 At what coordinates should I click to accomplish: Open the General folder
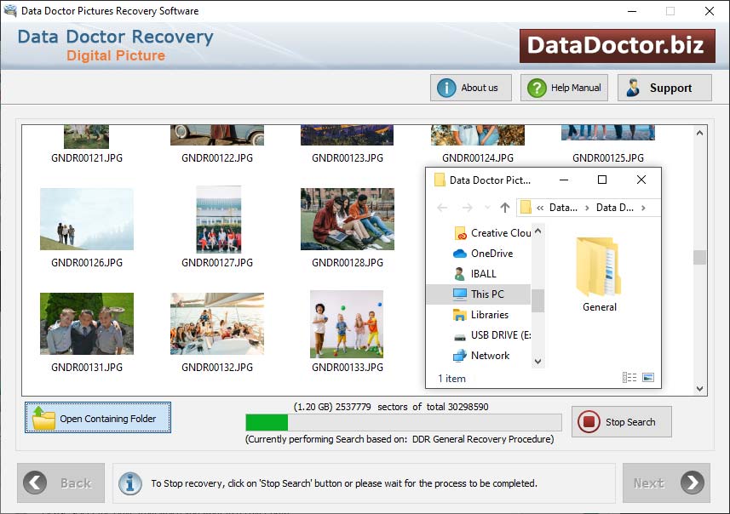point(597,272)
